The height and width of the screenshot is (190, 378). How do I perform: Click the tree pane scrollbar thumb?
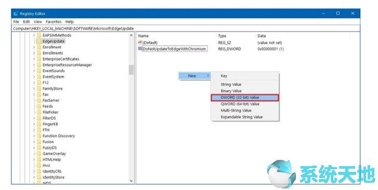pos(131,70)
